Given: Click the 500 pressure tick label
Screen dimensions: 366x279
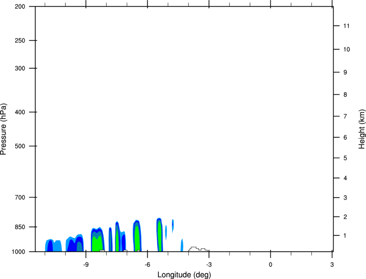Looking at the screenshot, I should tap(20, 146).
